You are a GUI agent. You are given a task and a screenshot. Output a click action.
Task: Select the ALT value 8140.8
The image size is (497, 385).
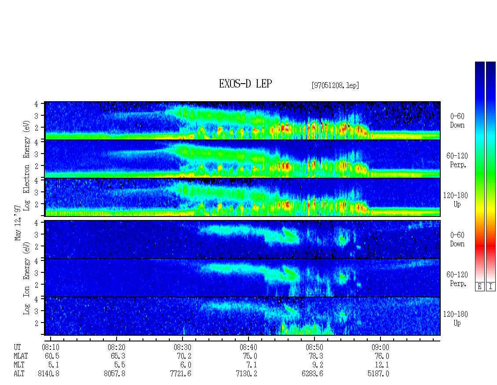(x=48, y=374)
